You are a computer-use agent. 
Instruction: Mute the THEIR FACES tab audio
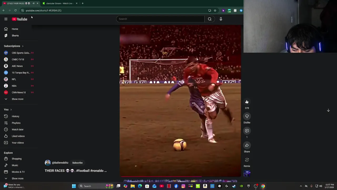(x=33, y=3)
